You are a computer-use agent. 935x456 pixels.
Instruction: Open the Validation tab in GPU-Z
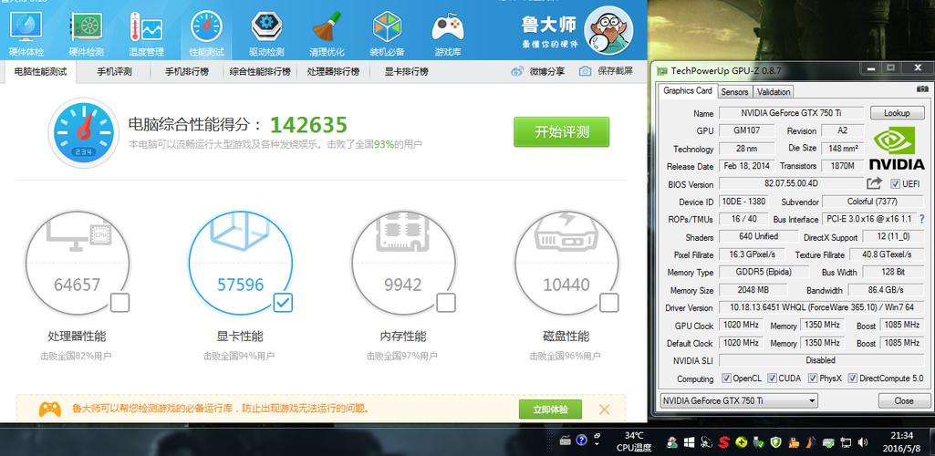tap(774, 92)
